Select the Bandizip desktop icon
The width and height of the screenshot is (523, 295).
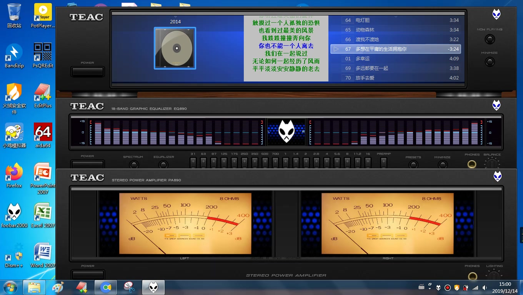[x=14, y=56]
